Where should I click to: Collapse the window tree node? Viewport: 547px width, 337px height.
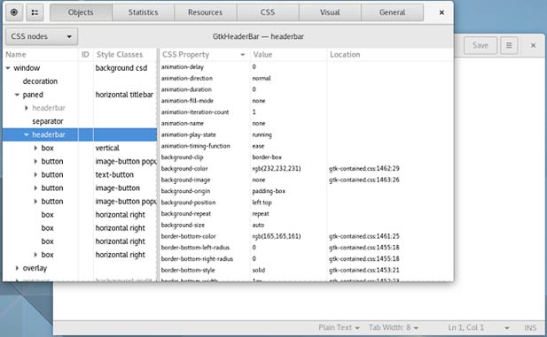tap(8, 68)
